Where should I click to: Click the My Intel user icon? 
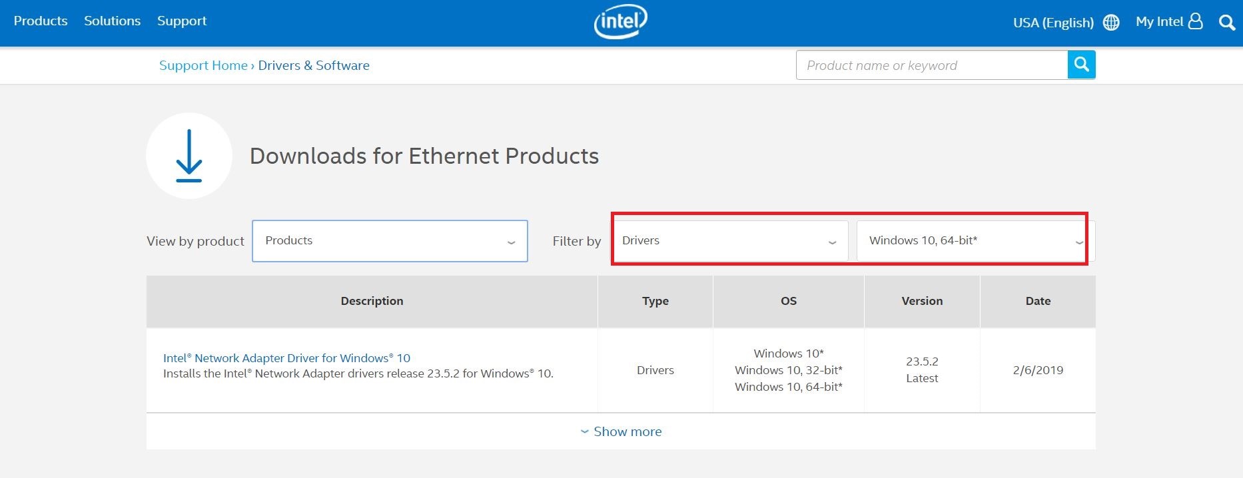(x=1196, y=21)
